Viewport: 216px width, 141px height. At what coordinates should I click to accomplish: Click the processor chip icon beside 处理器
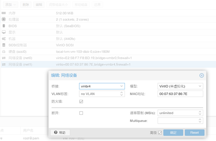pyautogui.click(x=4, y=20)
